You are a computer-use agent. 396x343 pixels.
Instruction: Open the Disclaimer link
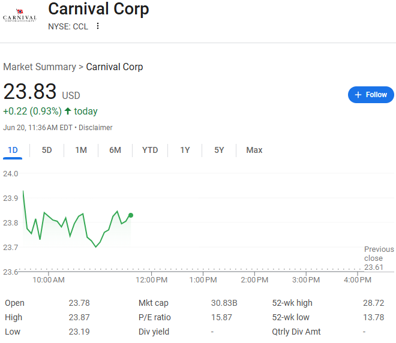(x=95, y=128)
